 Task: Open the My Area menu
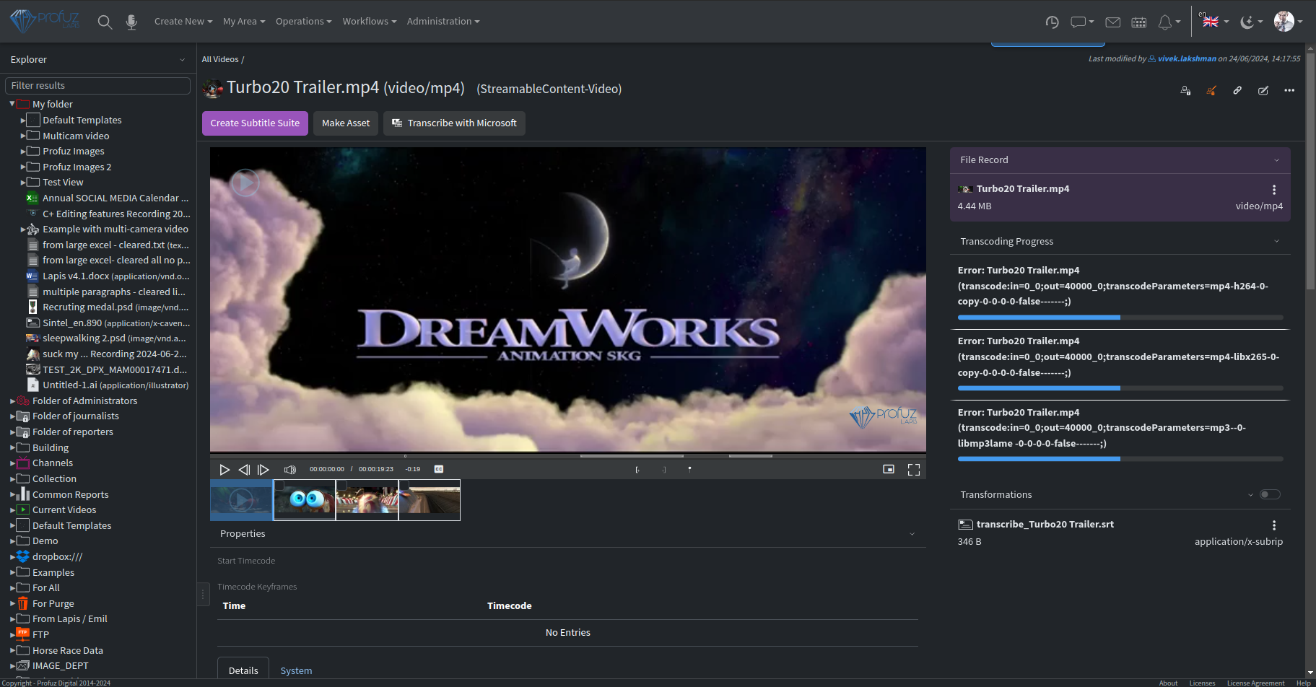point(244,22)
